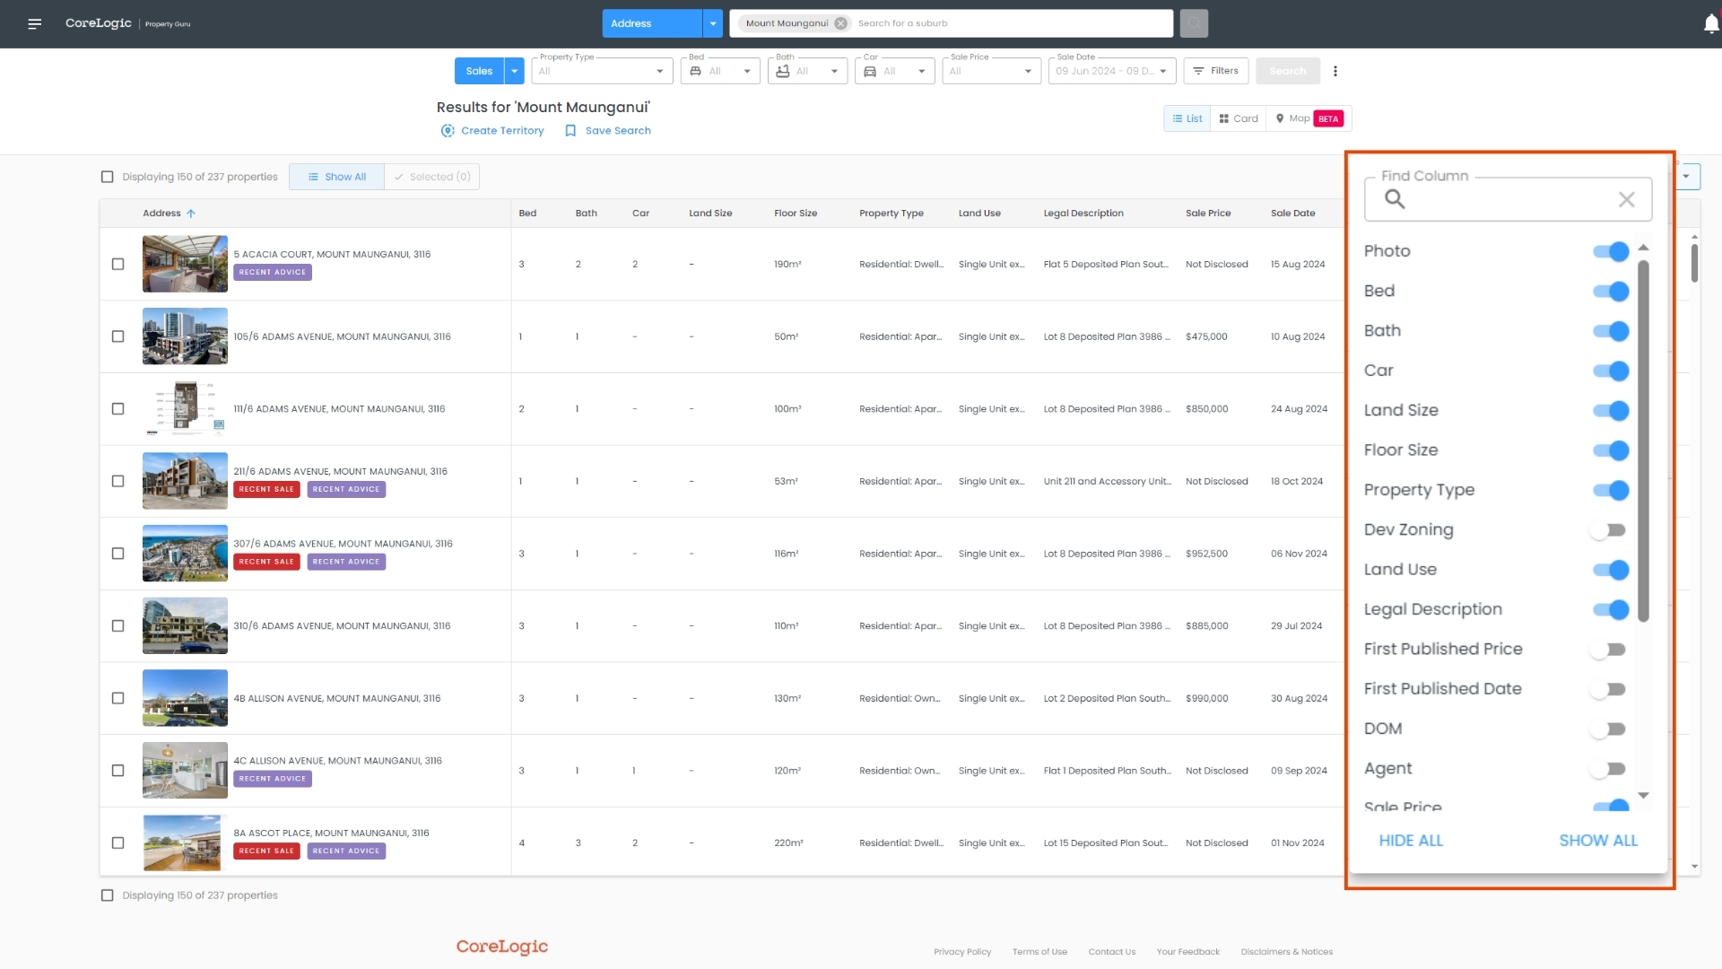Click the HIDE ALL button
Image resolution: width=1722 pixels, height=969 pixels.
click(x=1410, y=839)
